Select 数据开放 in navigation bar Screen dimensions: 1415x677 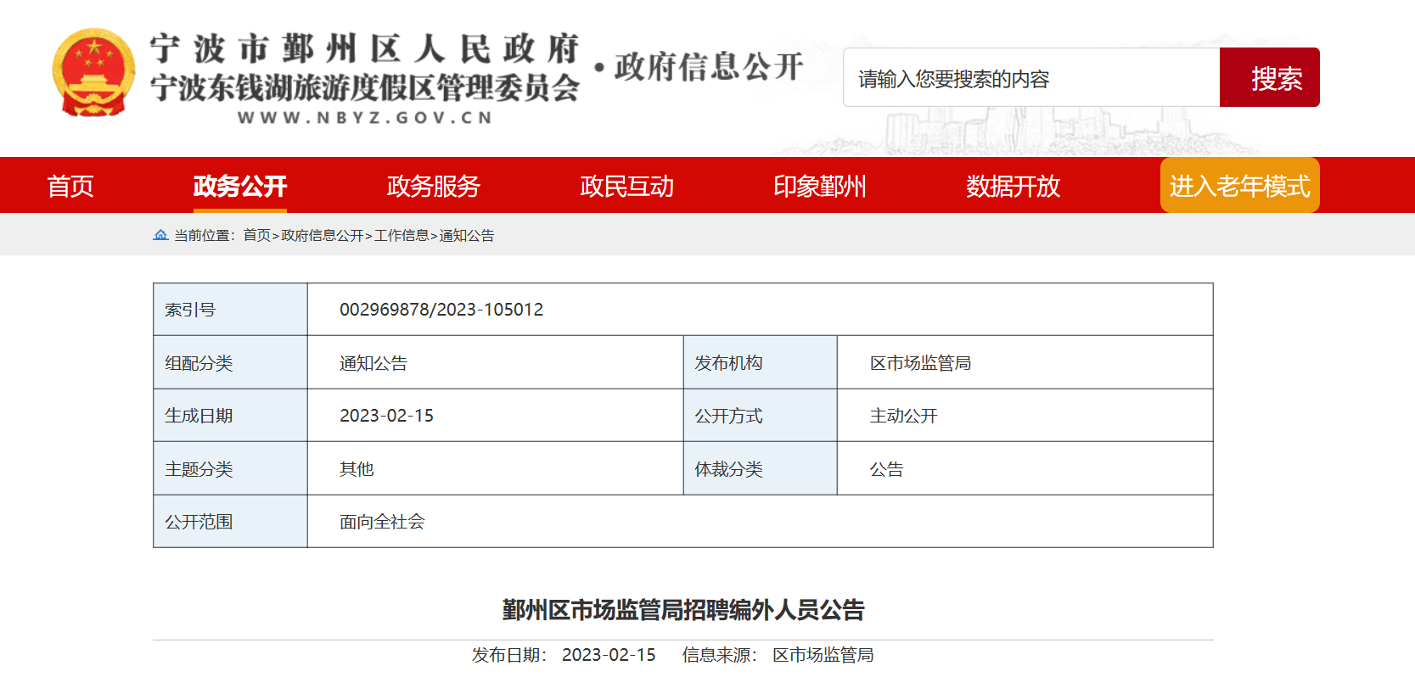tap(1014, 186)
